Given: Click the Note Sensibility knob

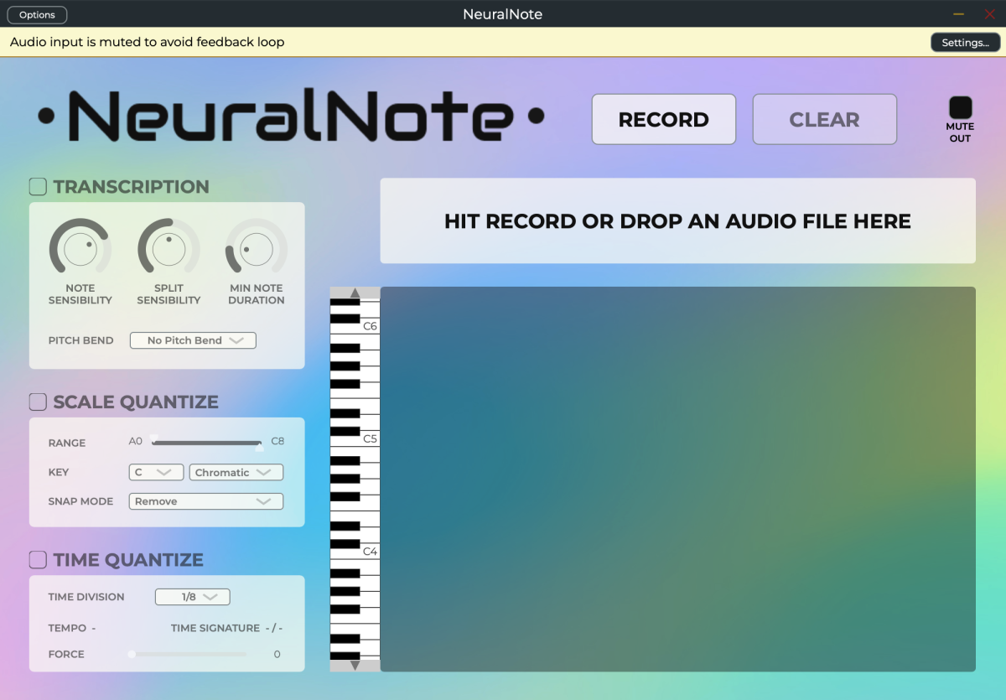Looking at the screenshot, I should 80,249.
